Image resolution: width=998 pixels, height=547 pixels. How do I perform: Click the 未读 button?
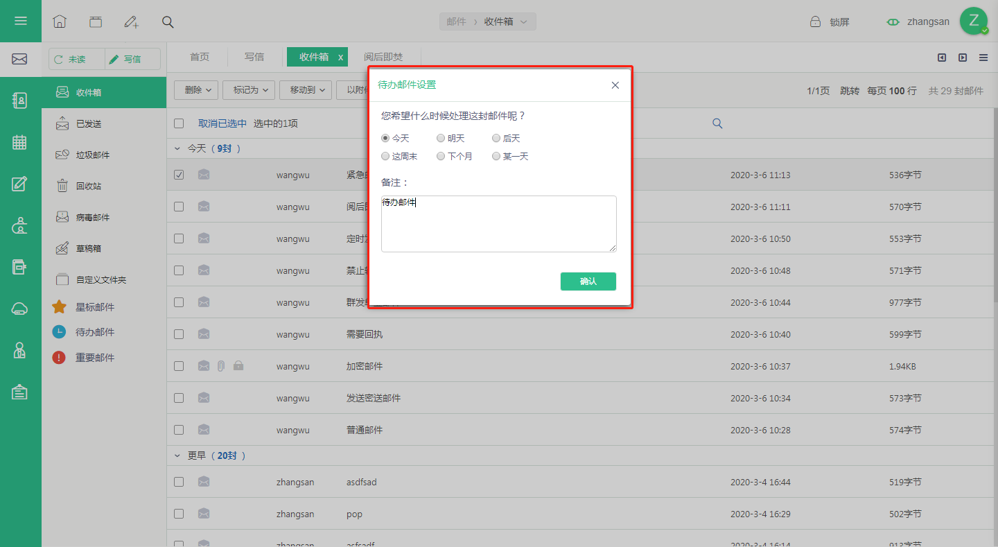(77, 59)
